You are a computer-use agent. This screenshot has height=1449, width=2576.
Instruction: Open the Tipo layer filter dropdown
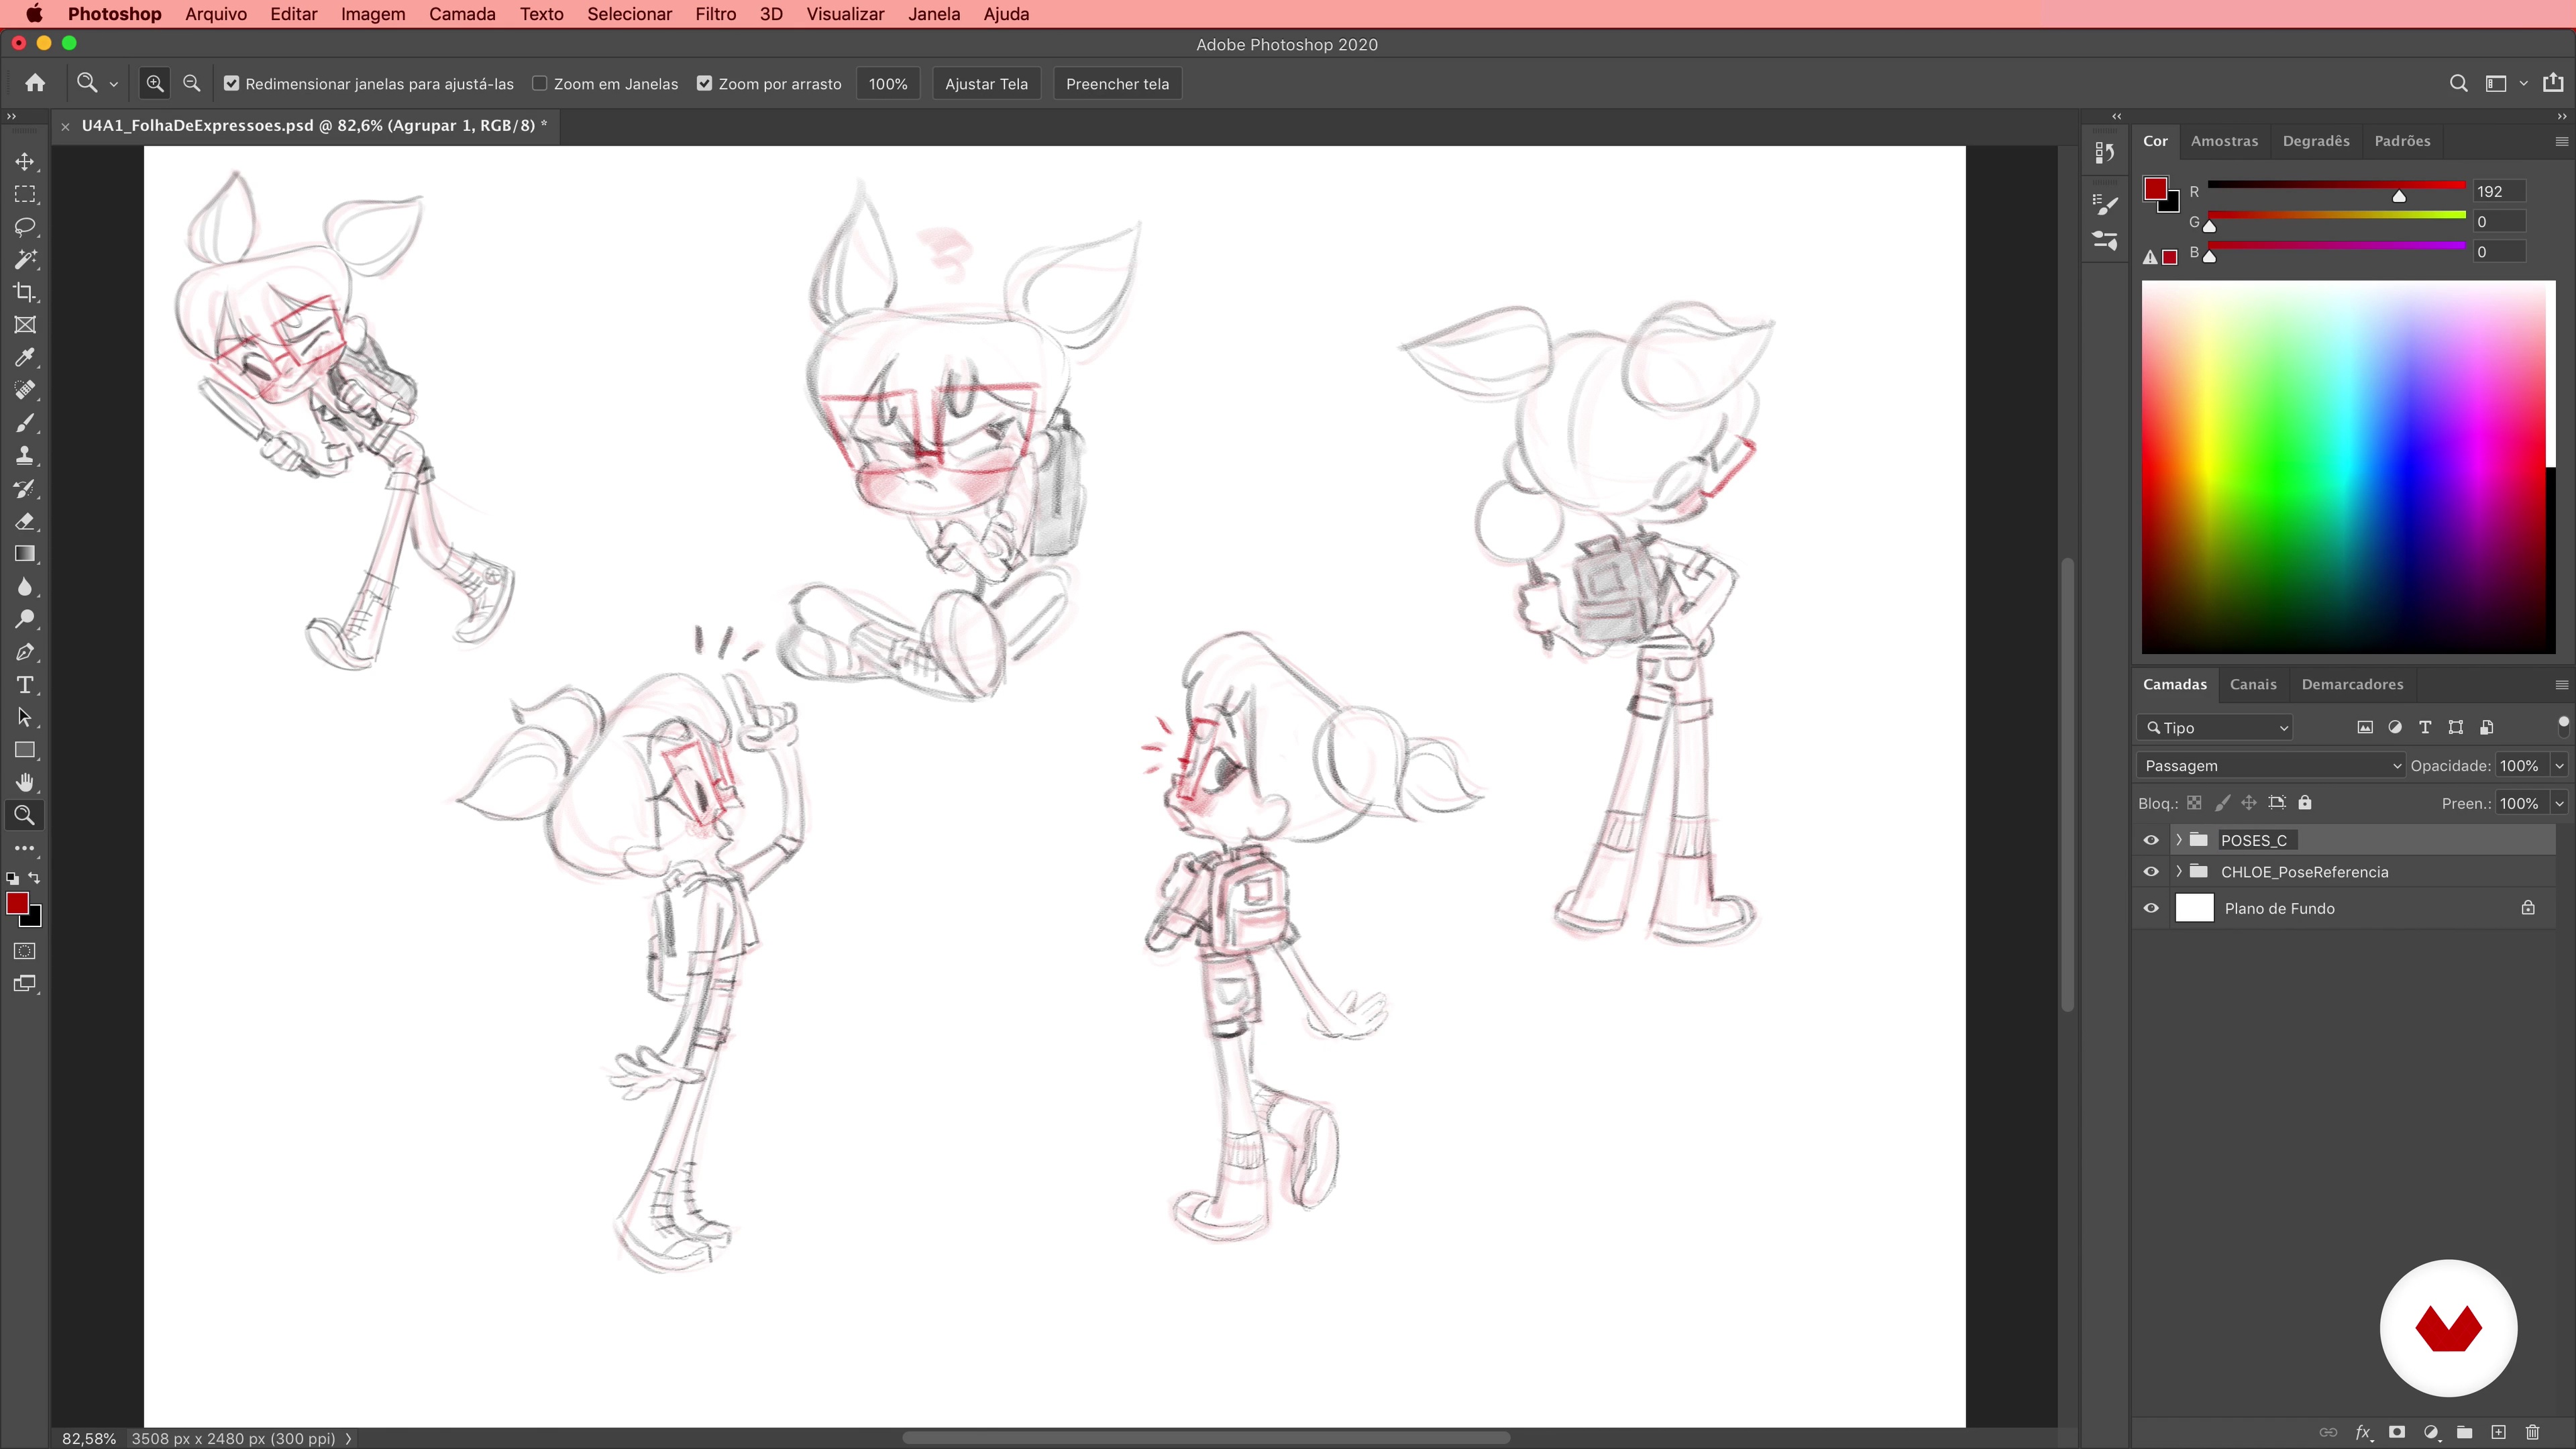tap(2216, 728)
